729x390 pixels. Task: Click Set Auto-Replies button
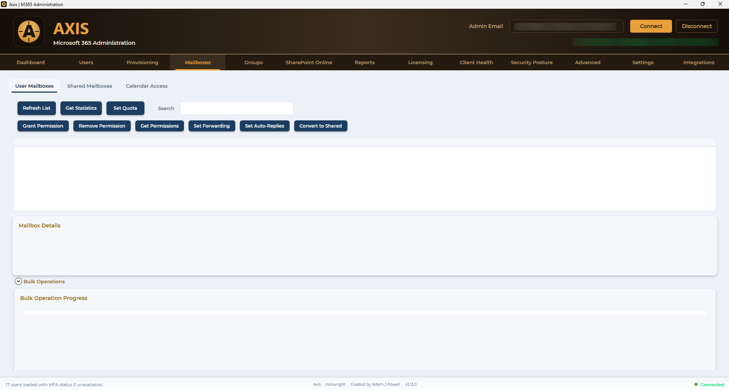(265, 126)
